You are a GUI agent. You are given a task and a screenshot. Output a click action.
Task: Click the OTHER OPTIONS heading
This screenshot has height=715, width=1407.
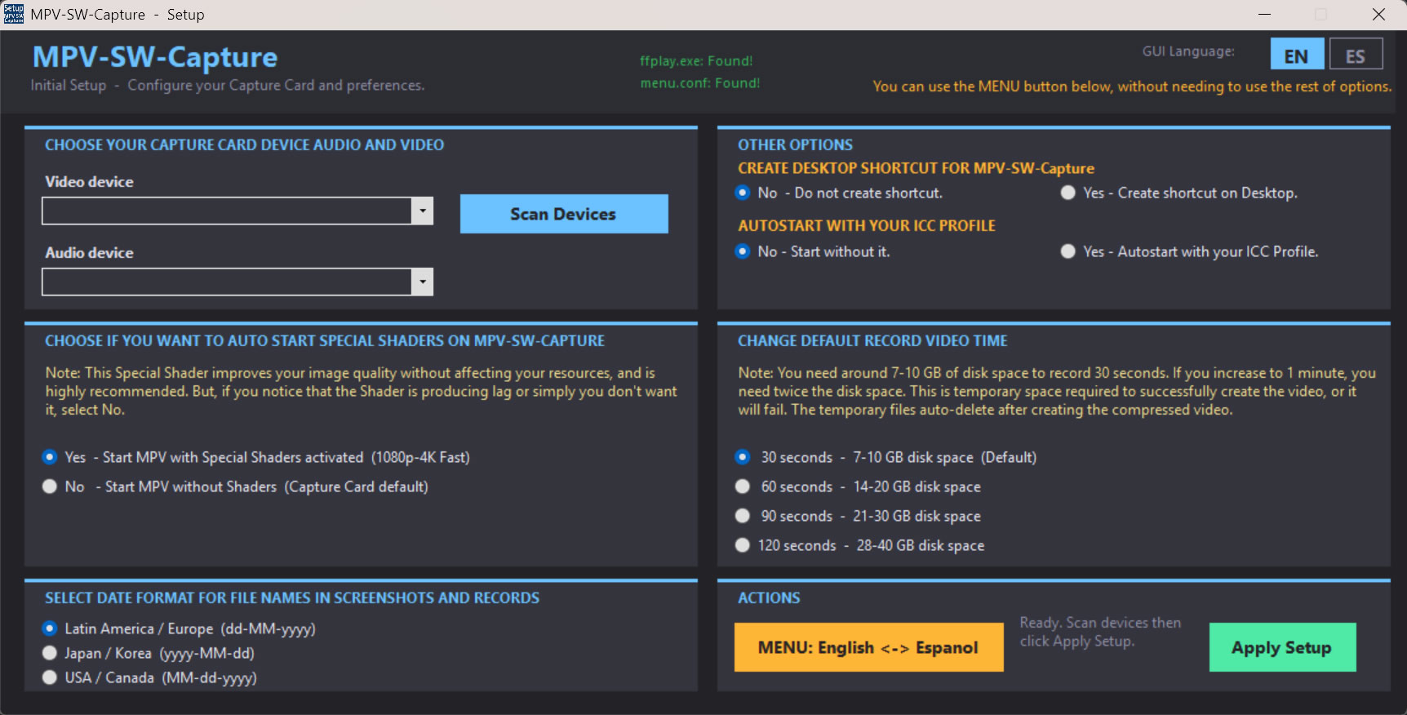795,144
